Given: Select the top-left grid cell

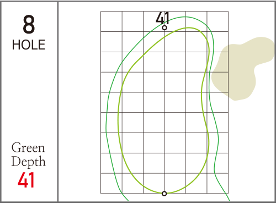Looking at the screenshot, I should point(112,21).
